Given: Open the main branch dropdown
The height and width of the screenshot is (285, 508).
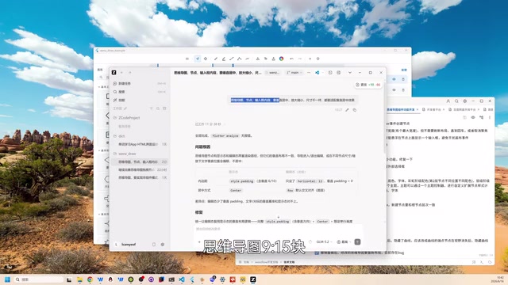Looking at the screenshot, I should pos(294,73).
